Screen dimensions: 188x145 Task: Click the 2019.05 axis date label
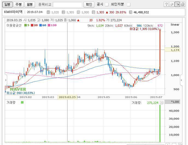coord(104,97)
